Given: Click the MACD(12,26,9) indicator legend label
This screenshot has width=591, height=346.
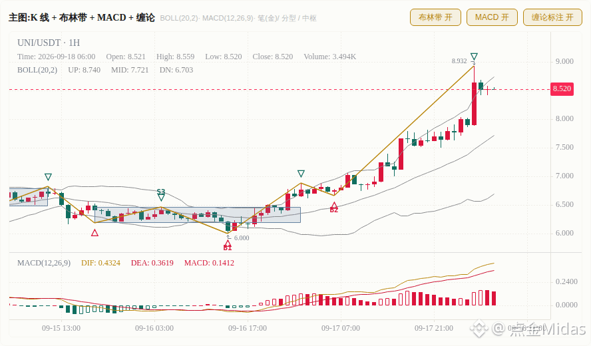Looking at the screenshot, I should coord(44,263).
